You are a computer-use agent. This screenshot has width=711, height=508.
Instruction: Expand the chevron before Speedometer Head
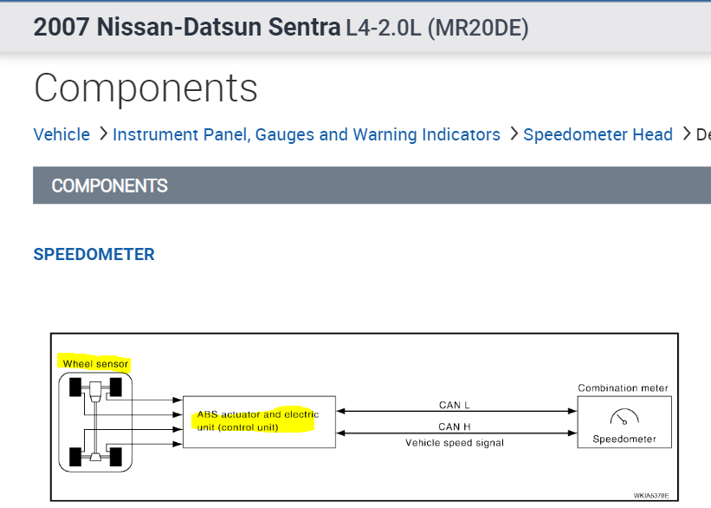click(513, 134)
